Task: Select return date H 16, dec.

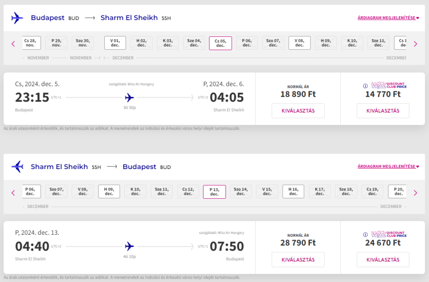Action: (x=293, y=192)
